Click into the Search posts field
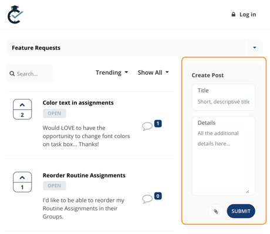 pyautogui.click(x=30, y=74)
